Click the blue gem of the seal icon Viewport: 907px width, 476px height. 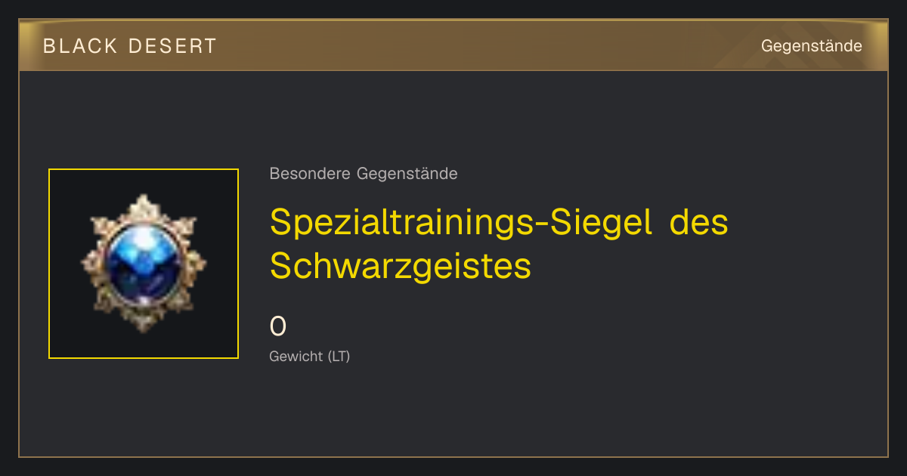coord(144,262)
